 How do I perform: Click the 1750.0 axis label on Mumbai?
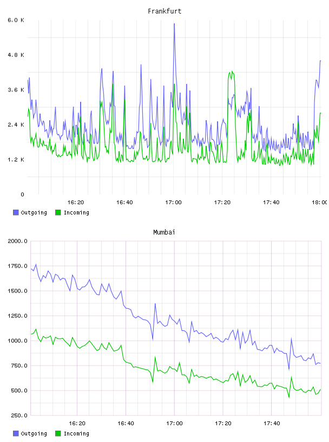[x=17, y=266]
